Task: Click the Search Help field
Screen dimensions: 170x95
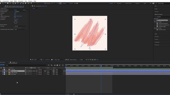Action: (163, 3)
